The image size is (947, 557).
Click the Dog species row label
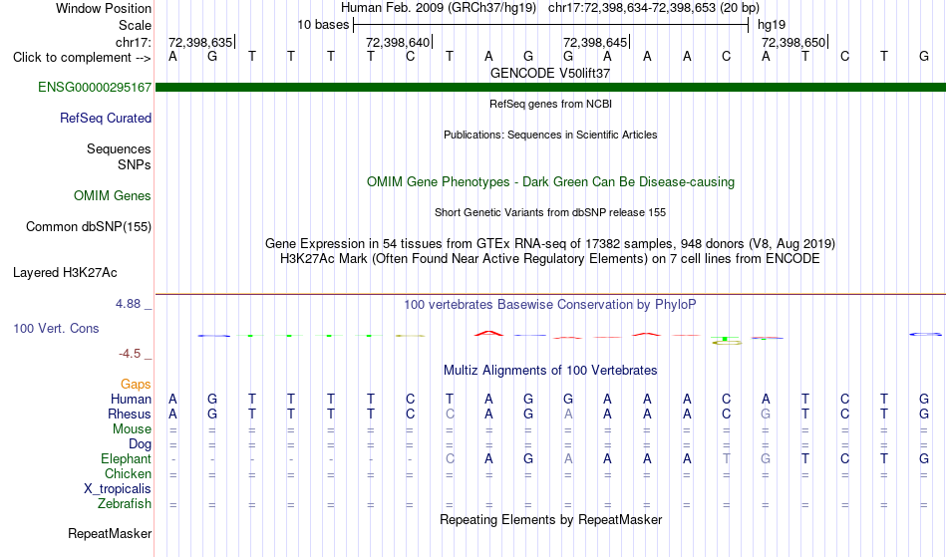click(x=140, y=444)
